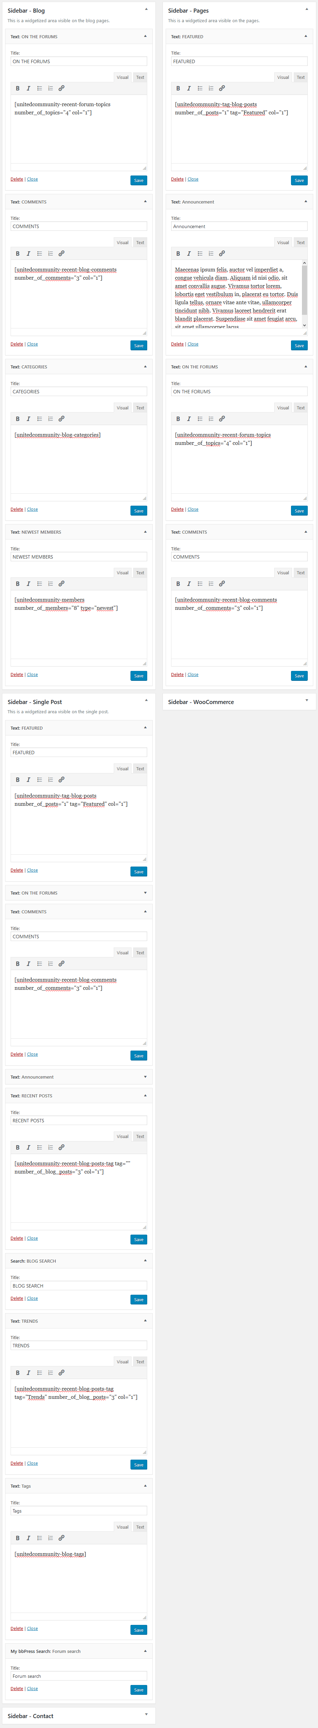Click Italic icon in Pages FEATURED widget editor
The width and height of the screenshot is (318, 1728).
click(189, 88)
